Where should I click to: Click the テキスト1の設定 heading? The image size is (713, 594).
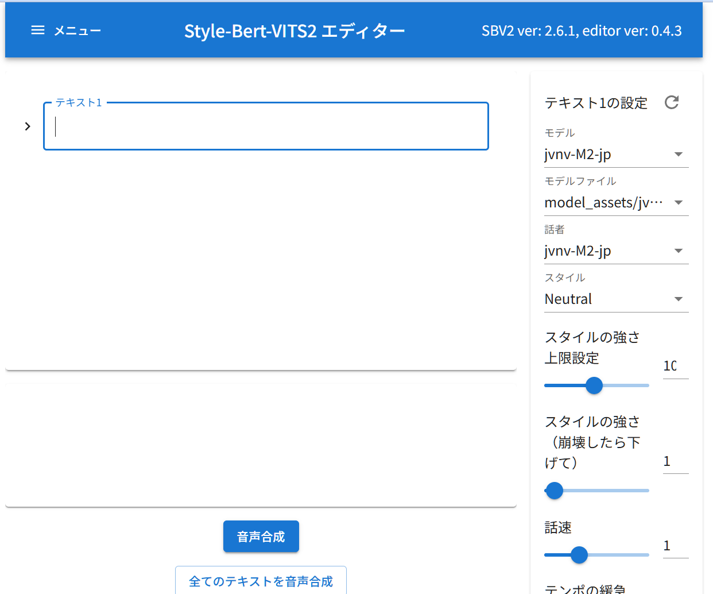596,103
